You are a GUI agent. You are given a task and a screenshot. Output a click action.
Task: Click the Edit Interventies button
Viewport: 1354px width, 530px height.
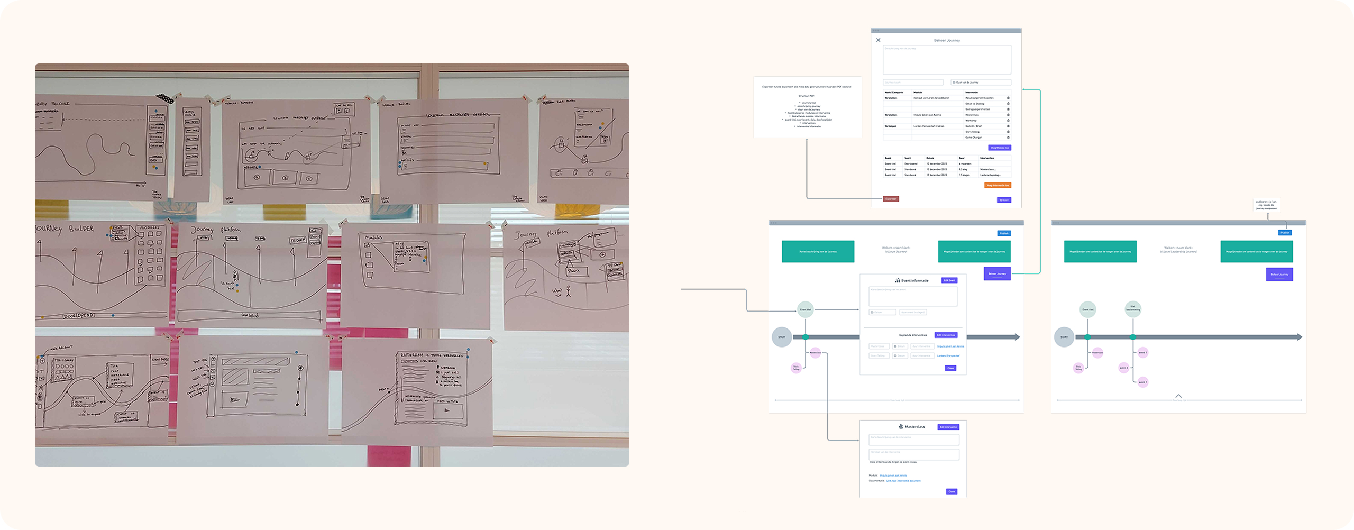click(x=946, y=335)
